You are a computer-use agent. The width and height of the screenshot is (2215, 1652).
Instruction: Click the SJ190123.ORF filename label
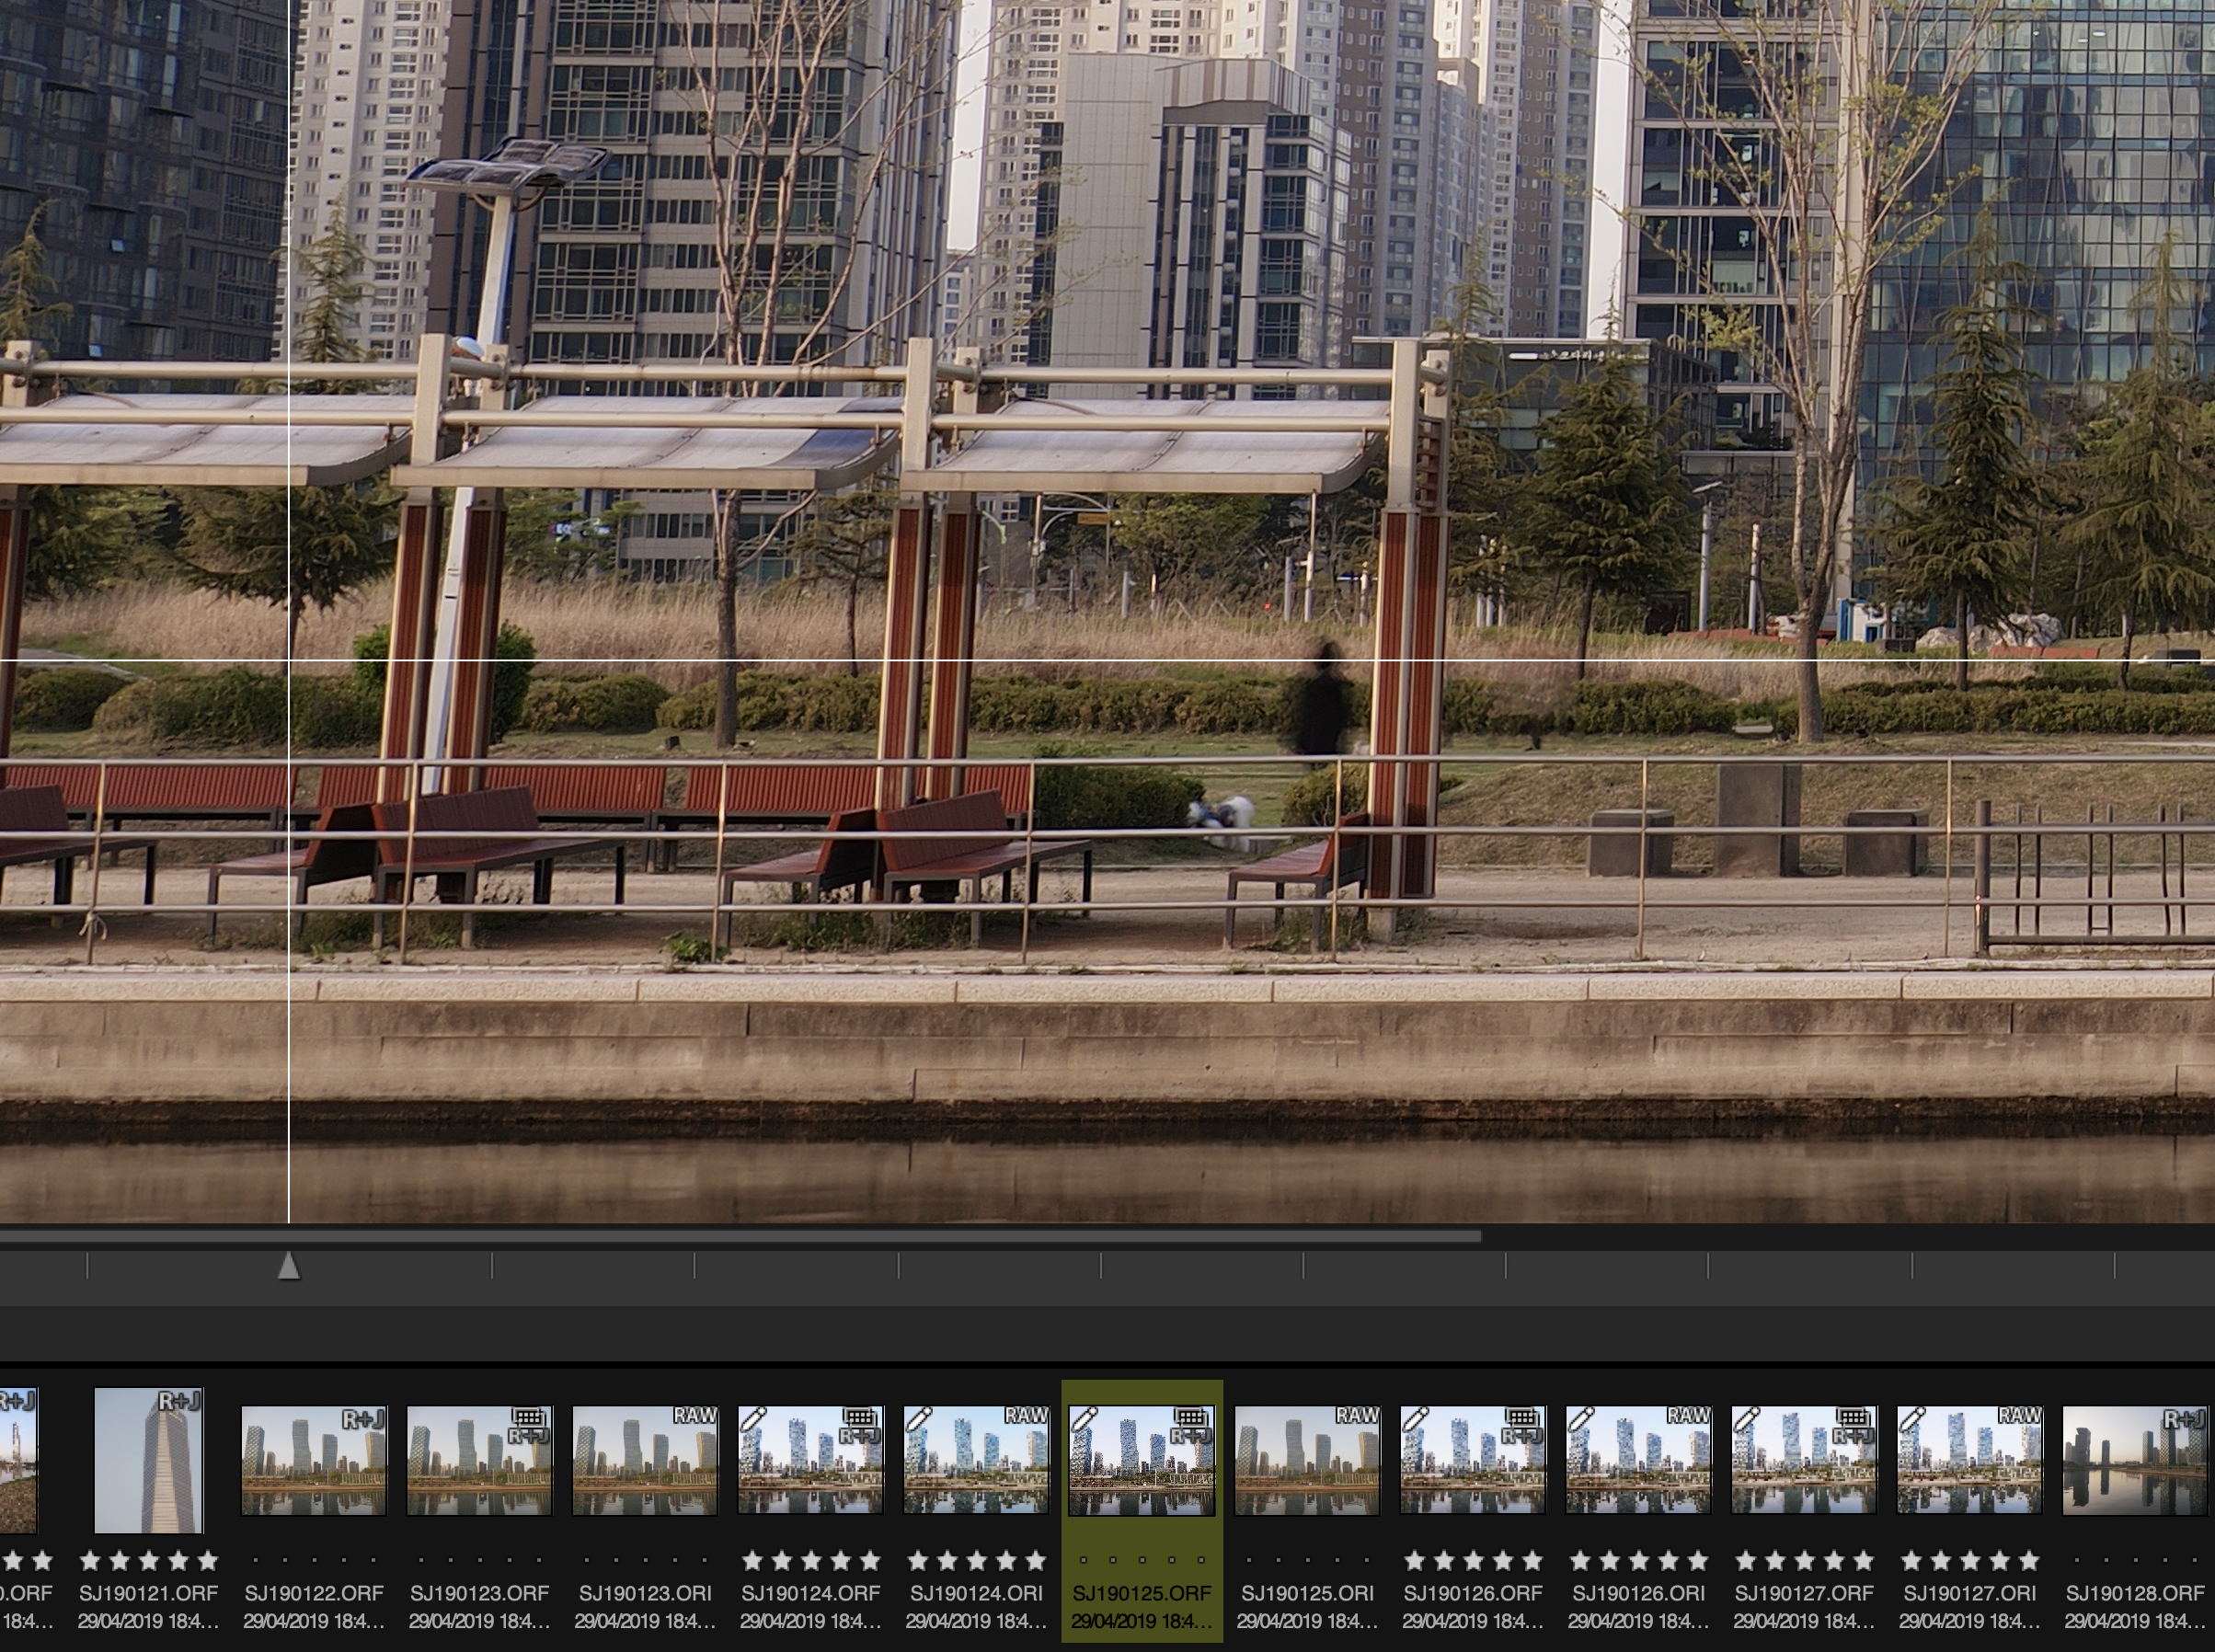tap(479, 1593)
